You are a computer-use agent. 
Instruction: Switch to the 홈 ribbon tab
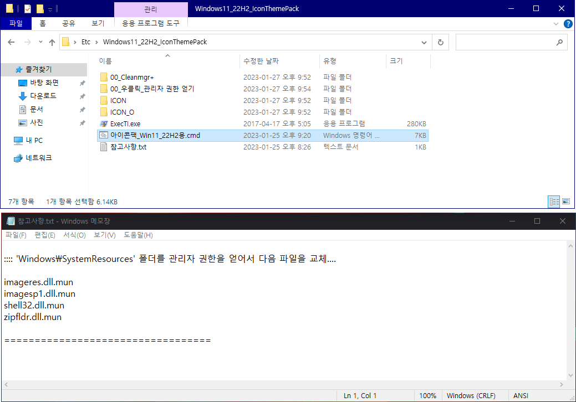pyautogui.click(x=43, y=23)
